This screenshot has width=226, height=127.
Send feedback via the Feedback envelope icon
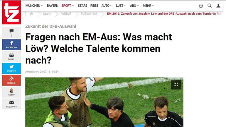tap(11, 104)
